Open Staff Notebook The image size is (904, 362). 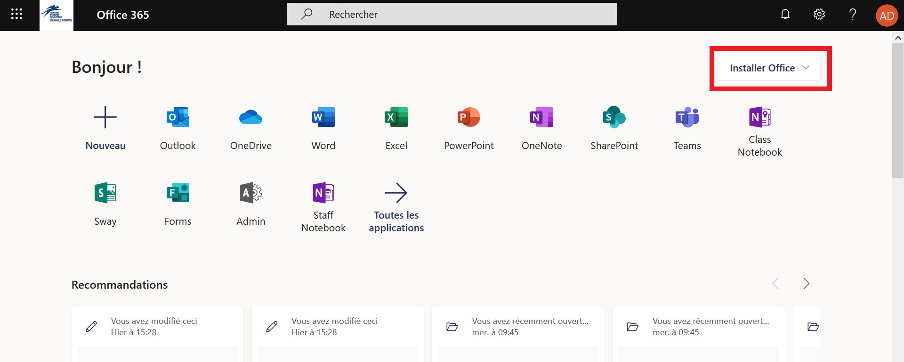[323, 207]
